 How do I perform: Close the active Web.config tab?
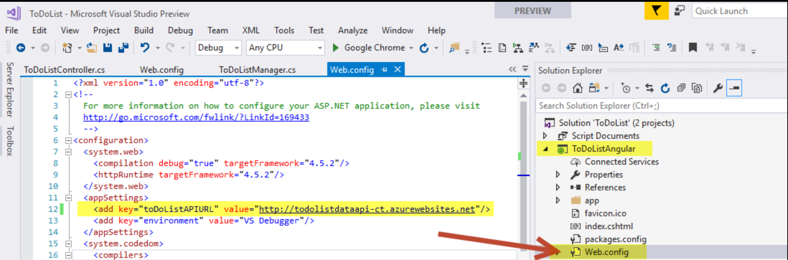pyautogui.click(x=397, y=69)
